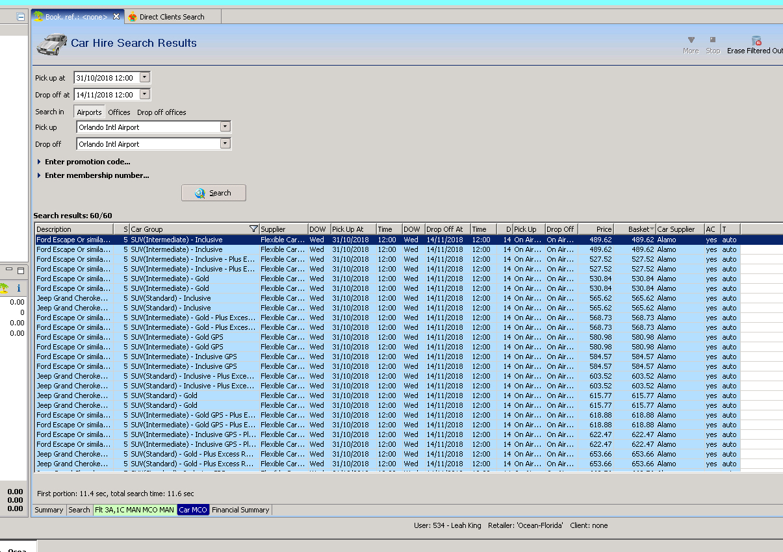Switch search-in to Offices
The height and width of the screenshot is (552, 783).
119,112
